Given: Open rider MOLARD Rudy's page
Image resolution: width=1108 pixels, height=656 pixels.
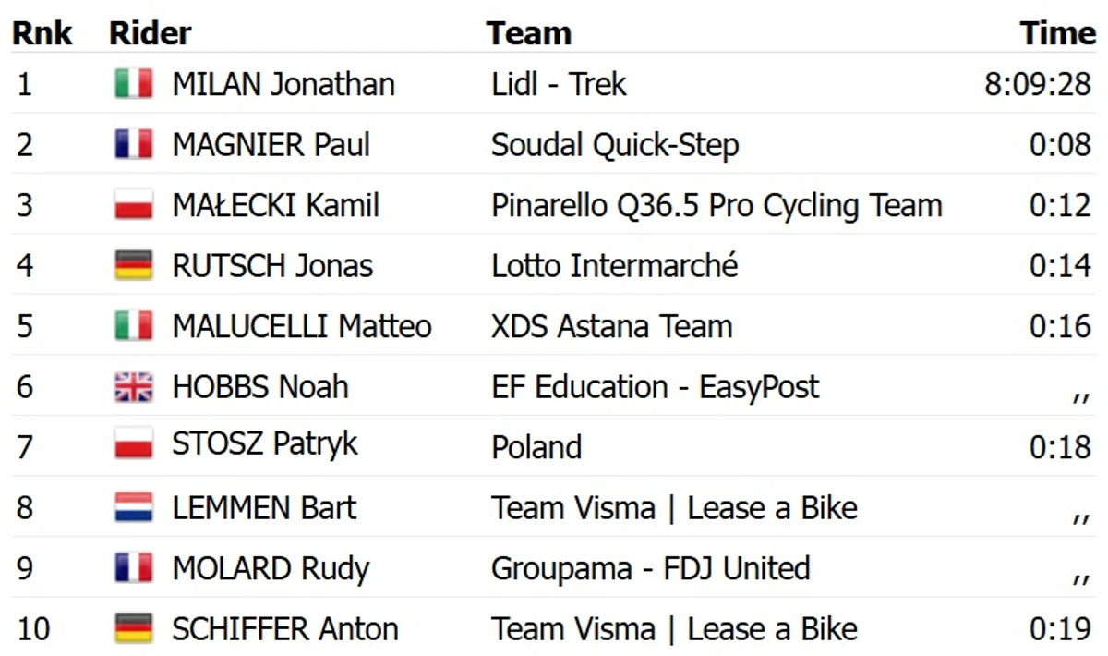Looking at the screenshot, I should click(271, 568).
